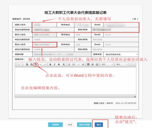The image size is (152, 128).
Task: Click the Remove Format icon
Action: pos(64,65)
